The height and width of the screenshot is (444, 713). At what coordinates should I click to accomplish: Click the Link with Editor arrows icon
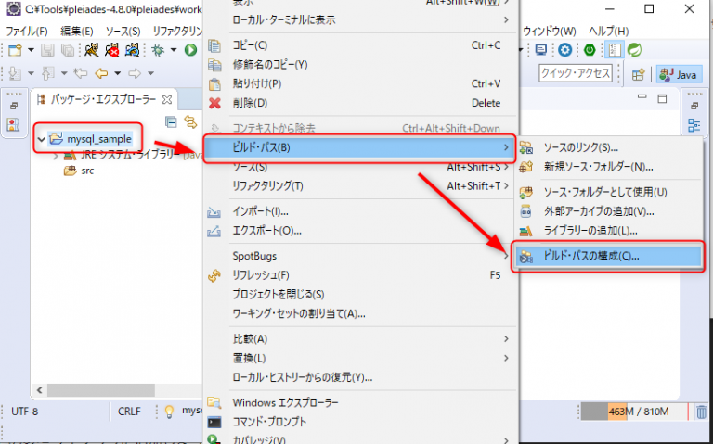190,121
